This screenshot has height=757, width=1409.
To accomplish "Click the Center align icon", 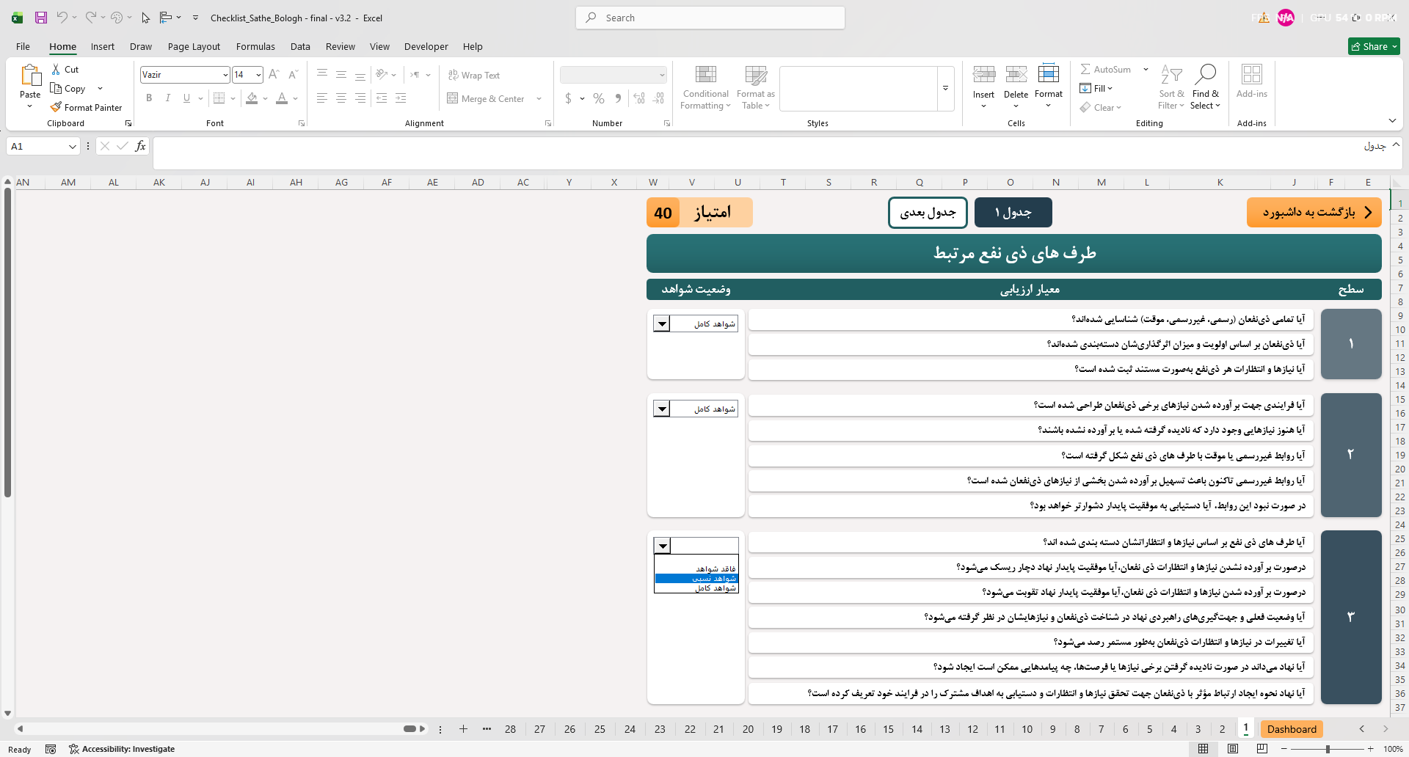I will pyautogui.click(x=341, y=98).
